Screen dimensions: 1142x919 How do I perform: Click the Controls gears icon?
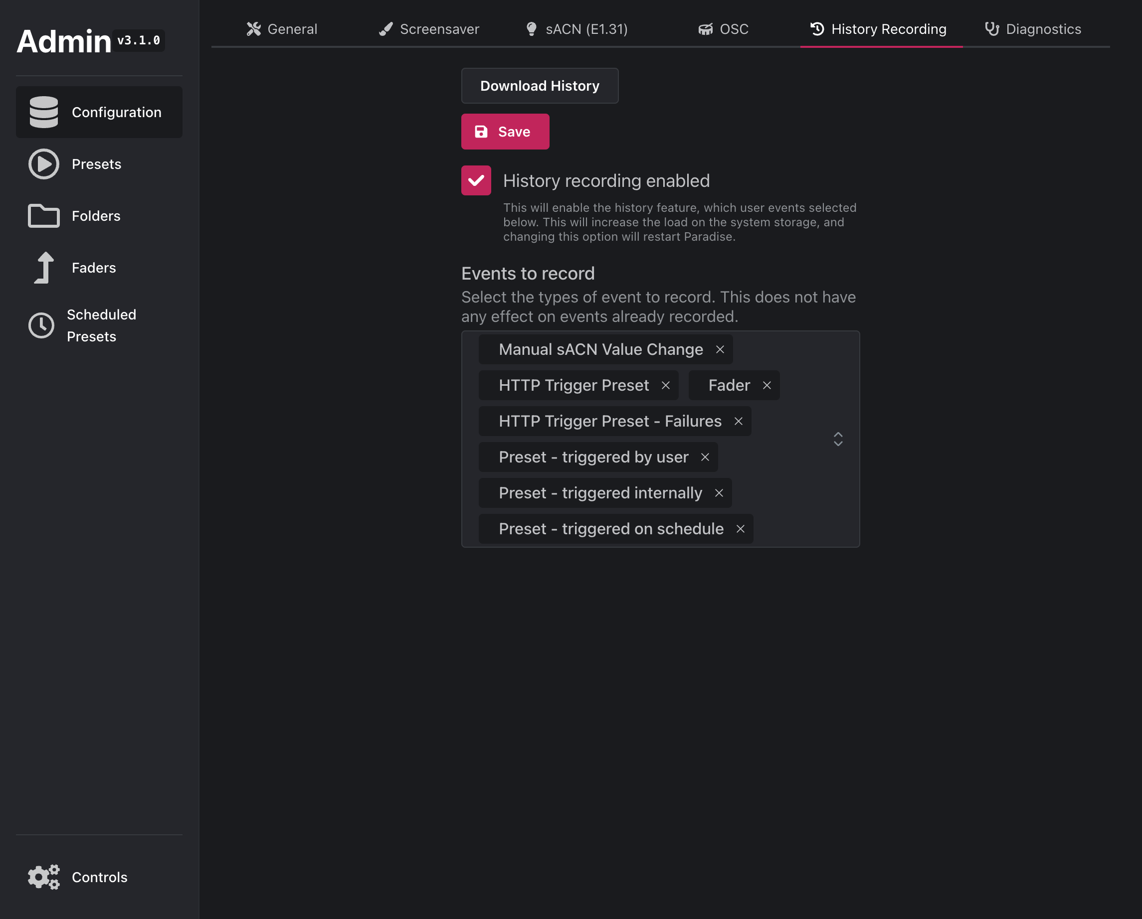pos(44,877)
